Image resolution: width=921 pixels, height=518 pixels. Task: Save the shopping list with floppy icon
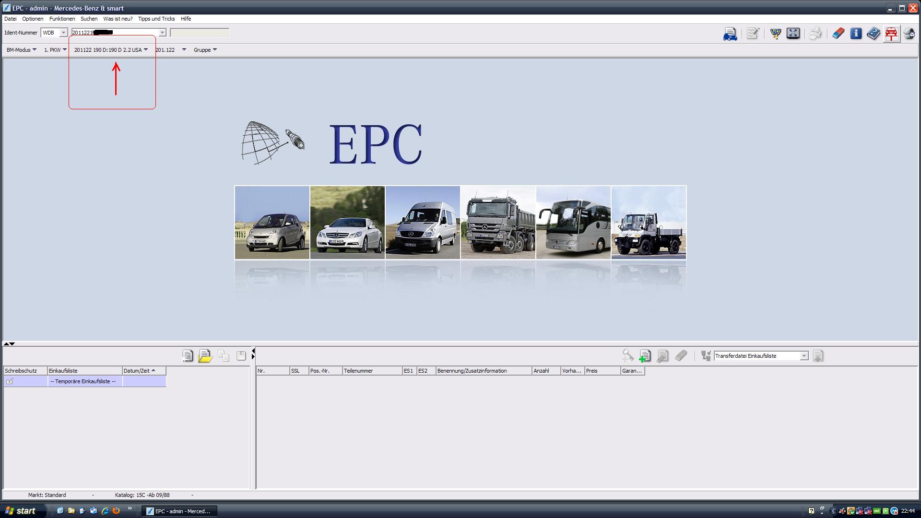[x=241, y=356]
